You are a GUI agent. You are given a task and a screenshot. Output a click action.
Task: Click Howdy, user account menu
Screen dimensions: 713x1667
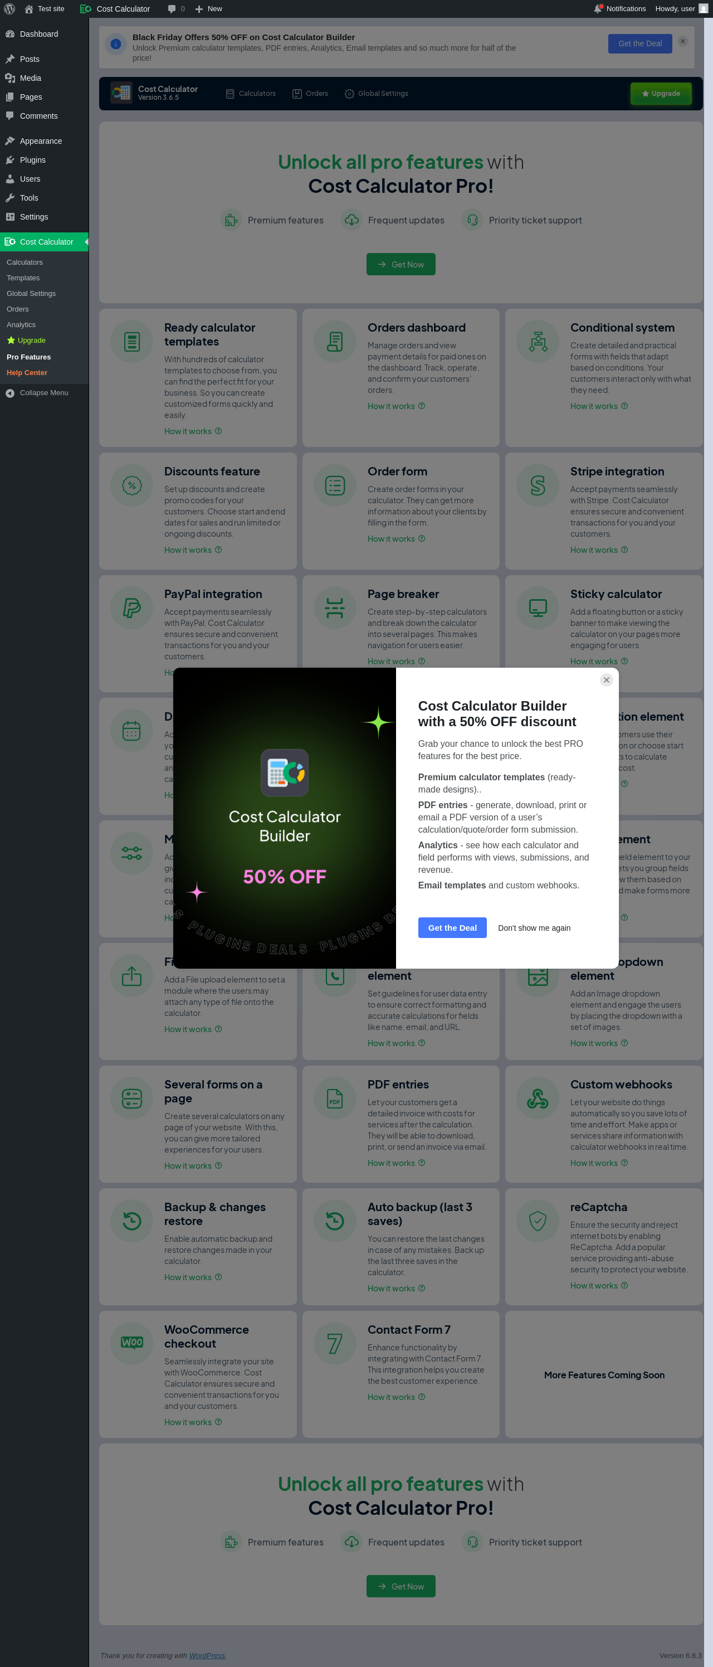coord(681,8)
